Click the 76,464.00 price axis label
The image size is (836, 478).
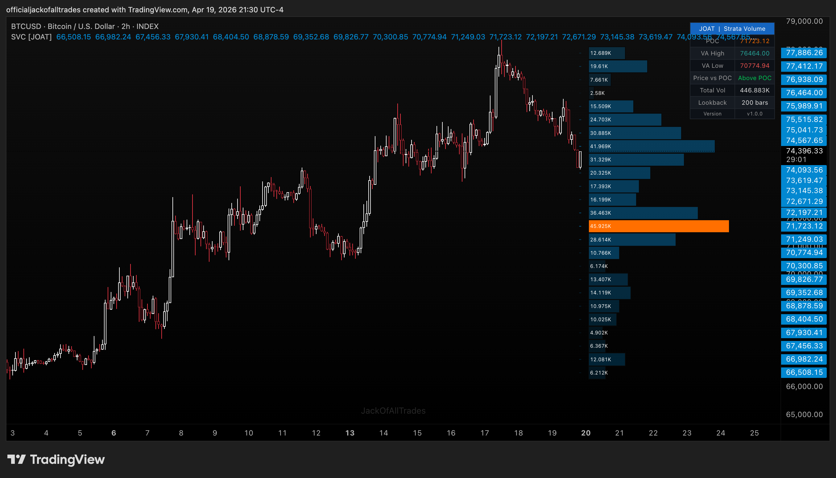804,93
